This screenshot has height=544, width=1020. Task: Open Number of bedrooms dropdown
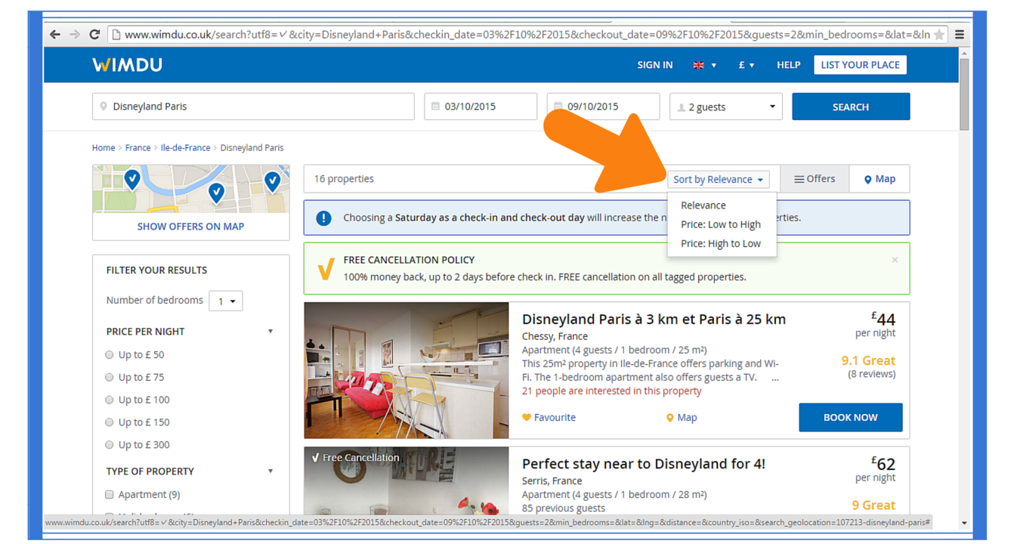tap(225, 301)
